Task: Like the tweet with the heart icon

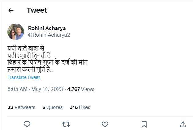Action: coord(105,124)
